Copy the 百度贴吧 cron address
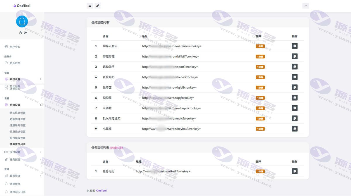 [295, 77]
